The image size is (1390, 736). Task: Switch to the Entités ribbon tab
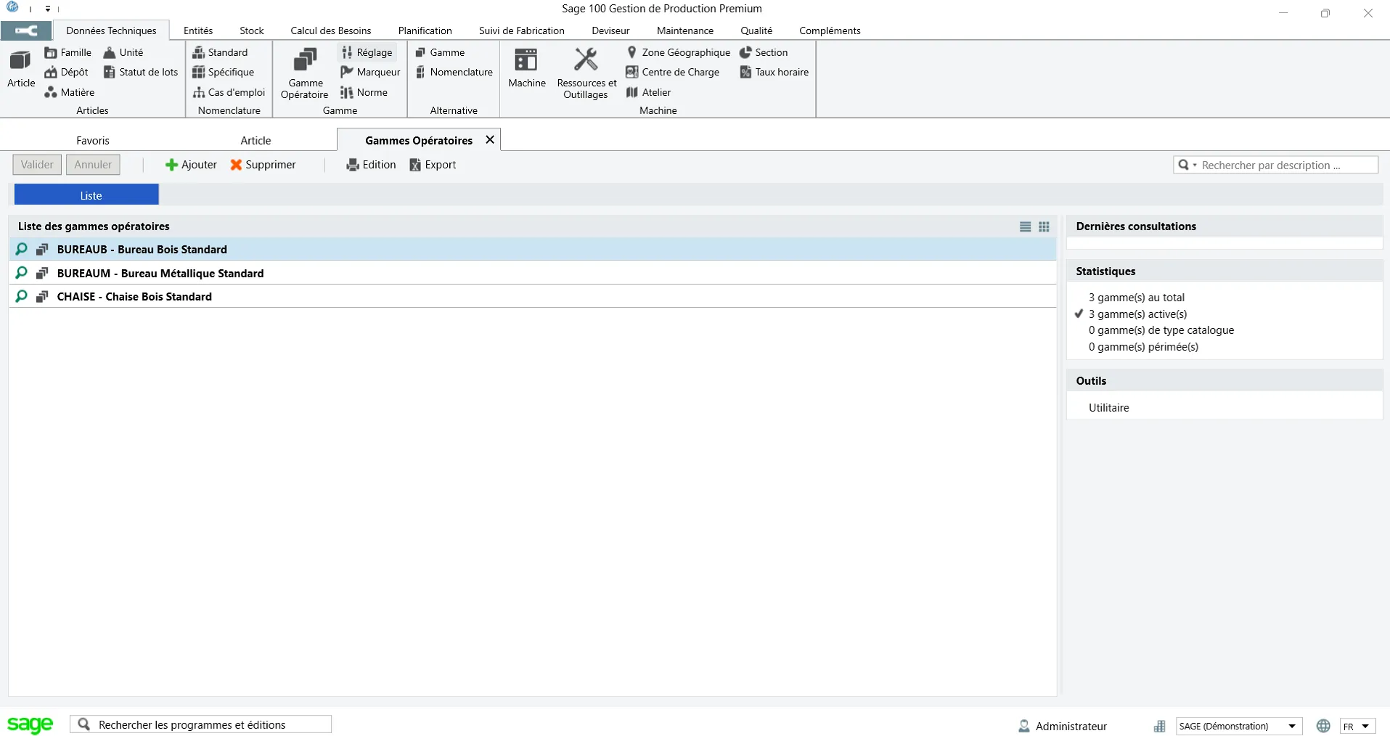pos(198,30)
